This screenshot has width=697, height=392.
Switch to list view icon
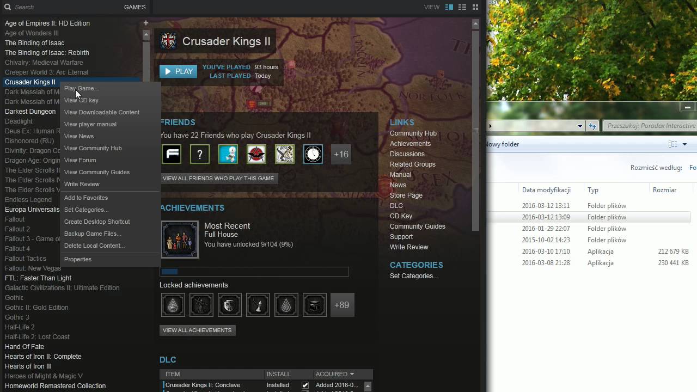pyautogui.click(x=462, y=7)
